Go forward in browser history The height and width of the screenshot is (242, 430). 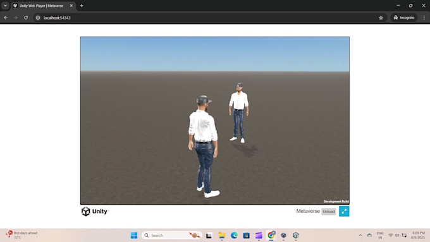[x=16, y=18]
